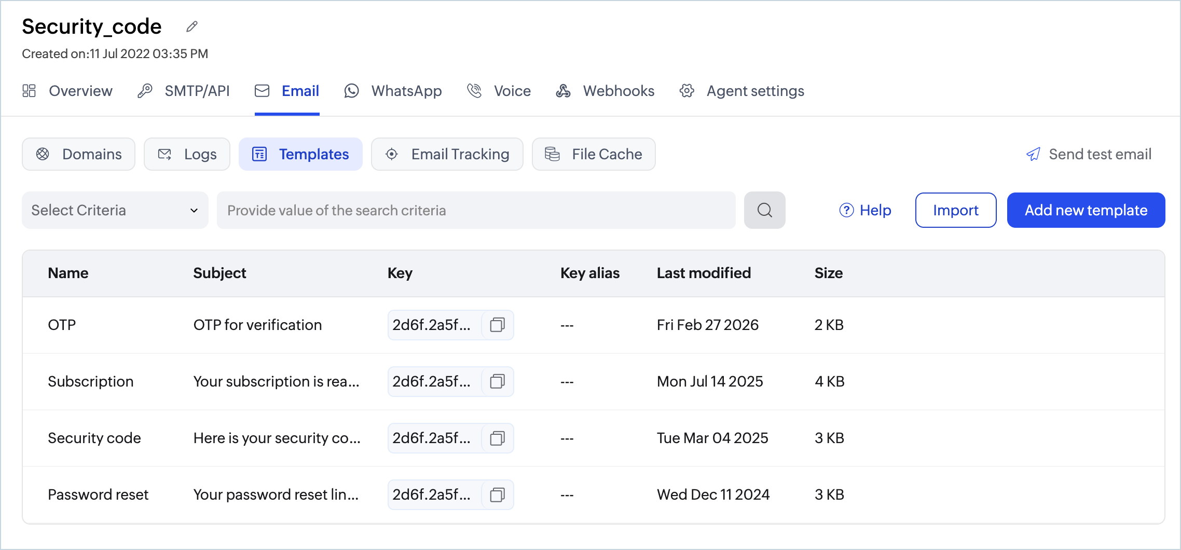This screenshot has width=1181, height=550.
Task: Open the File Cache sub-tab
Action: [594, 154]
